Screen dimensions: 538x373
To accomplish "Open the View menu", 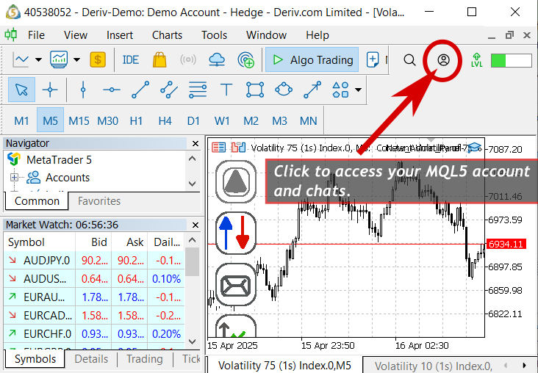I will pyautogui.click(x=76, y=35).
